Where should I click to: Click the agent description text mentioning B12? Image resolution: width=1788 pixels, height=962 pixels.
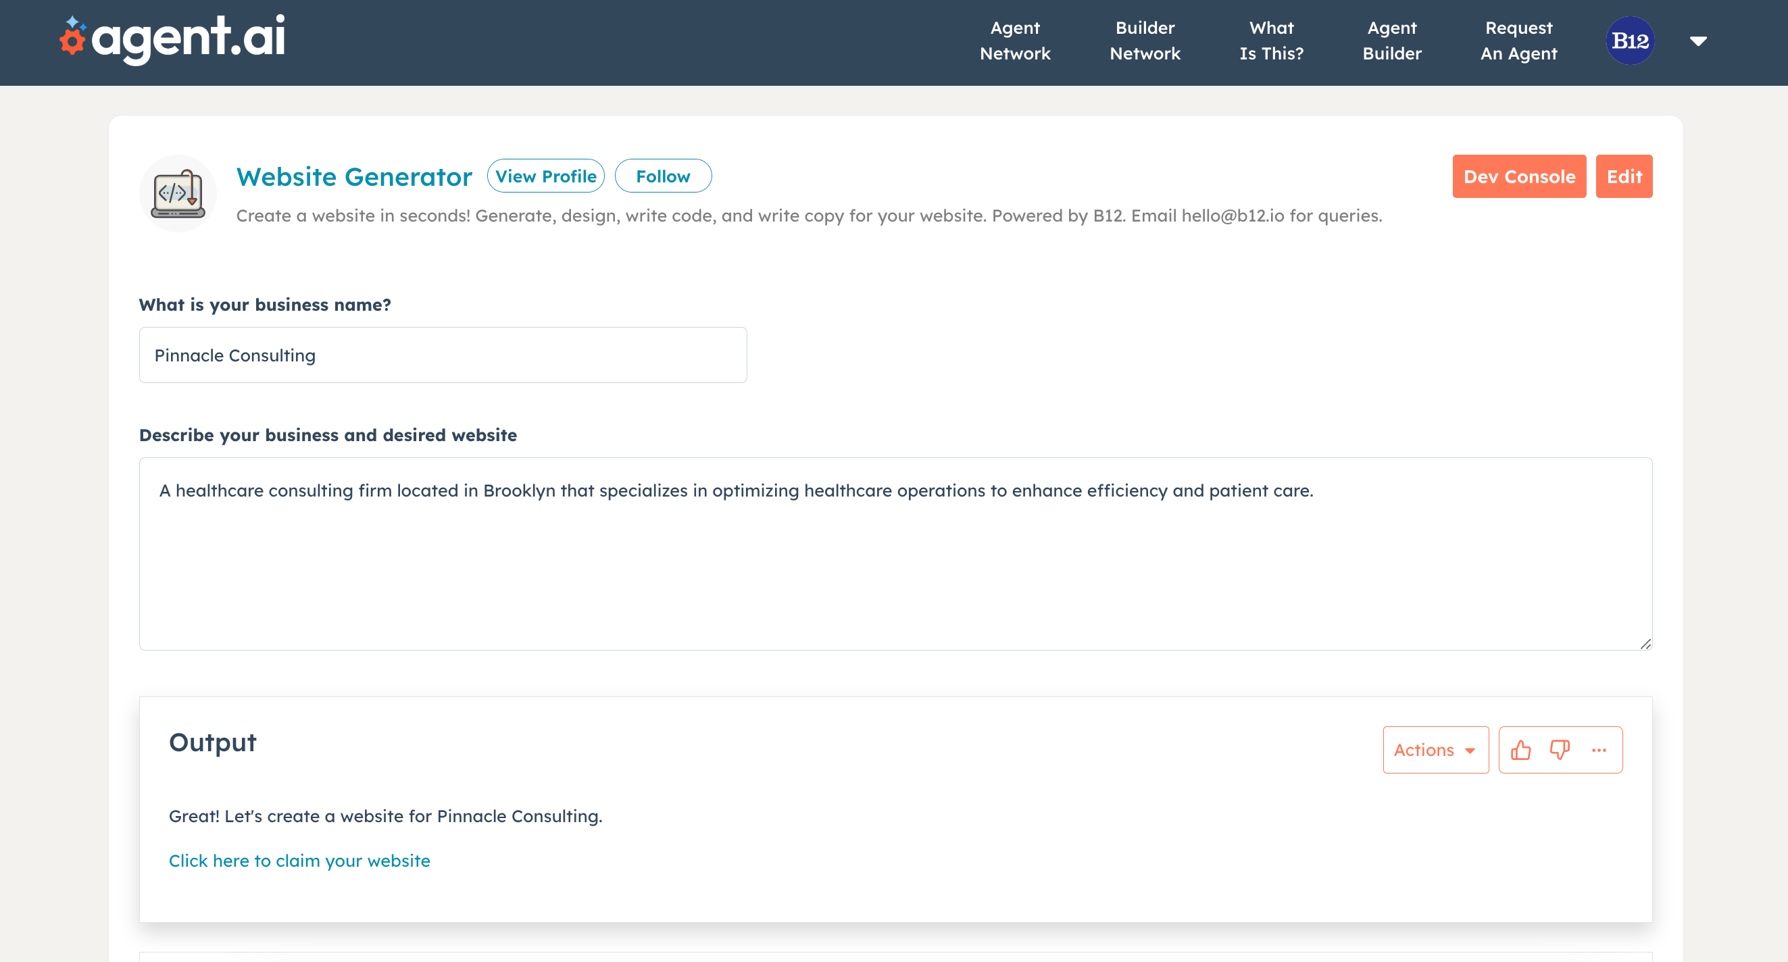[809, 217]
